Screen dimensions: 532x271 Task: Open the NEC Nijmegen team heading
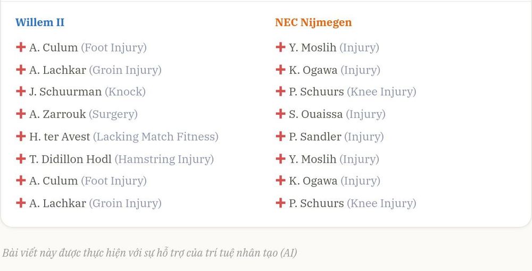pyautogui.click(x=313, y=22)
